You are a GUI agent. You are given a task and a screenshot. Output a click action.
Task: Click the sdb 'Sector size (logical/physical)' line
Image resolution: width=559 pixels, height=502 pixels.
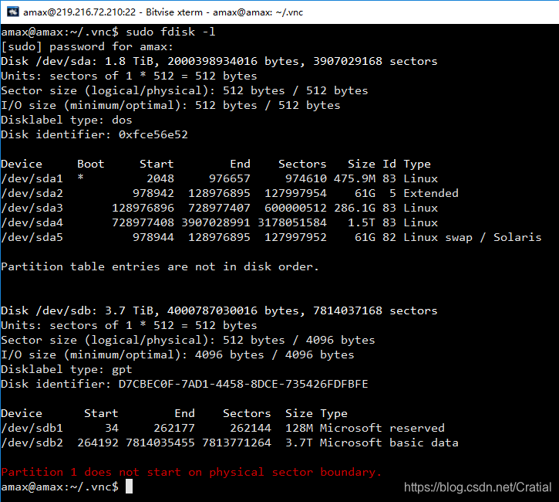[188, 340]
